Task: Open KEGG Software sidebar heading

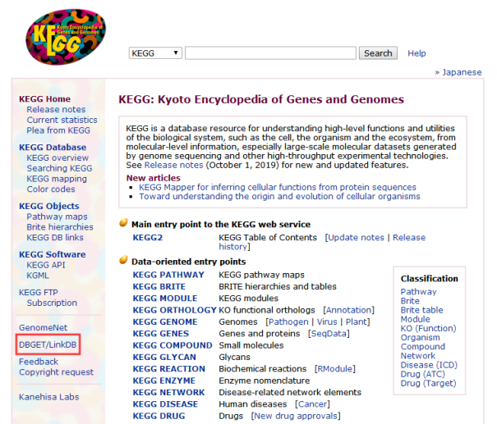Action: pos(53,255)
